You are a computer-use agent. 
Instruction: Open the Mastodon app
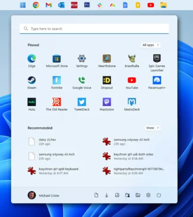pyautogui.click(x=107, y=104)
